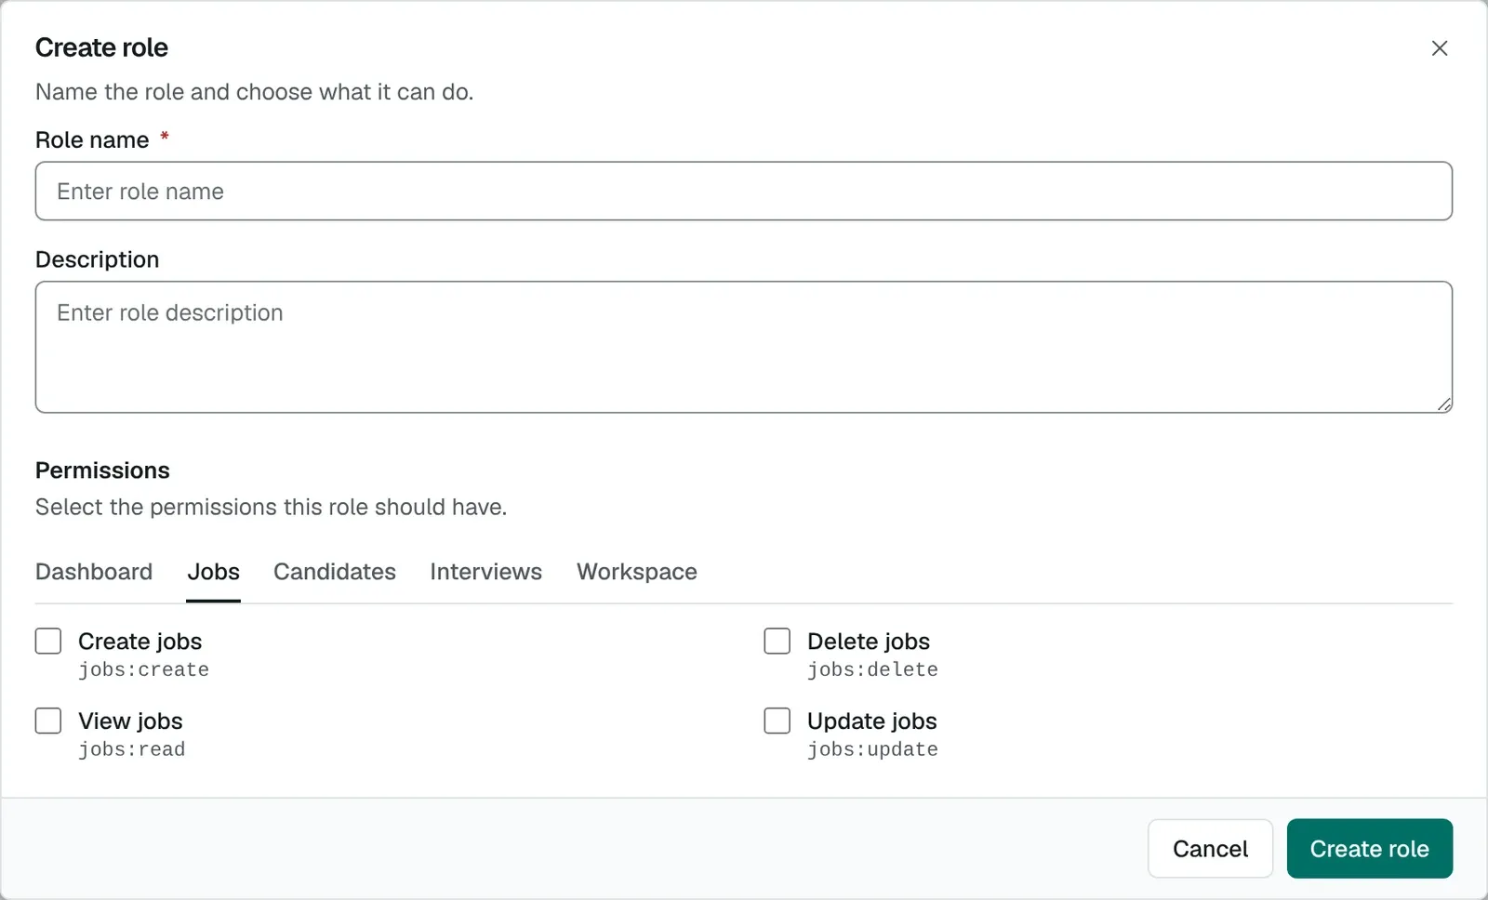The height and width of the screenshot is (900, 1488).
Task: Check the View jobs permission
Action: [48, 721]
